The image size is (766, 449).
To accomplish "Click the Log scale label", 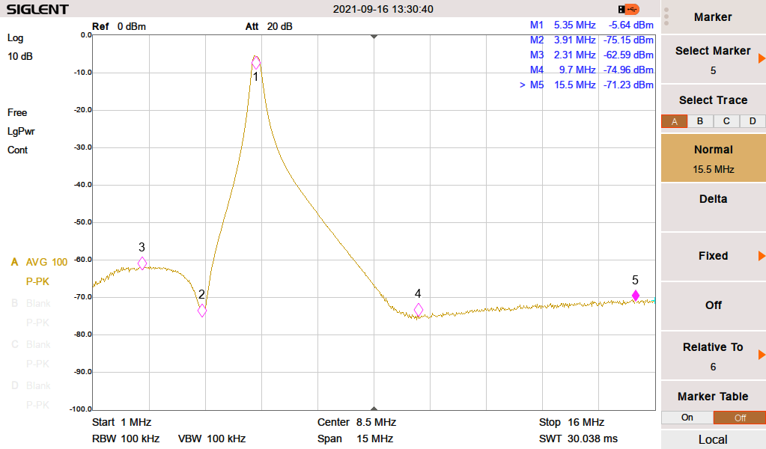I will click(15, 38).
